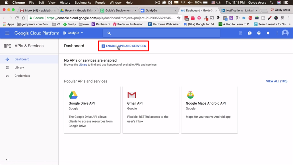The width and height of the screenshot is (293, 165).
Task: Switch to Goldy's Deployment tab
Action: tap(118, 11)
